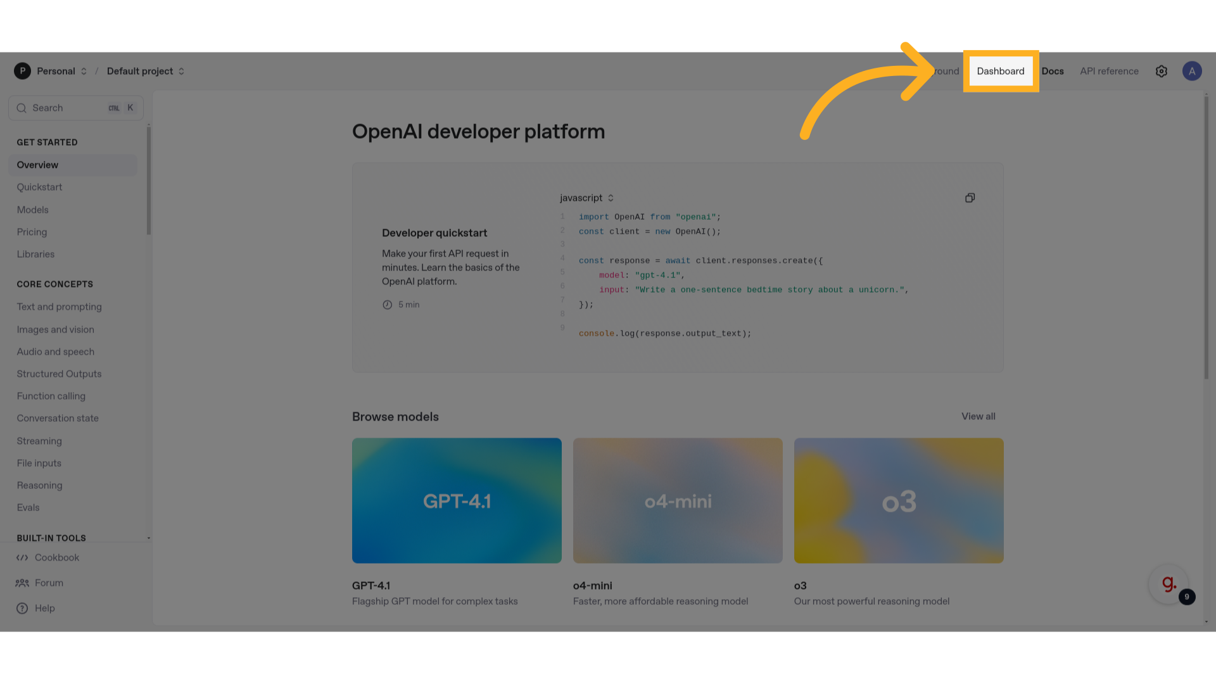Open the Default project switcher
Viewport: 1216px width, 684px height.
tap(146, 71)
